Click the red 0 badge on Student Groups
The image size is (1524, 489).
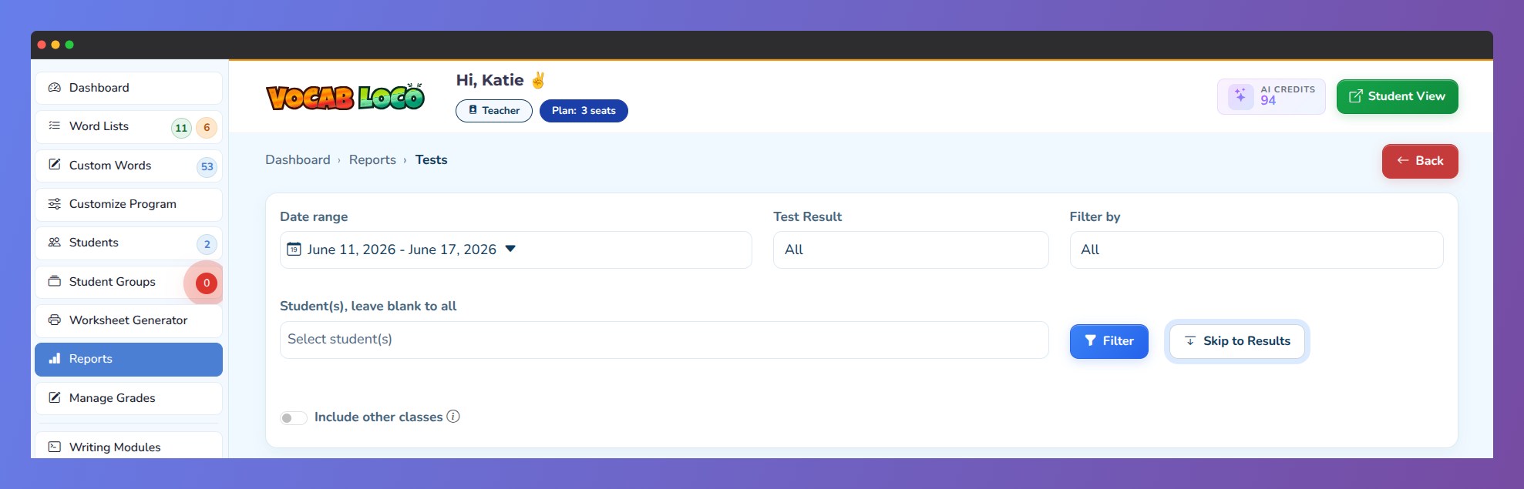pyautogui.click(x=207, y=283)
